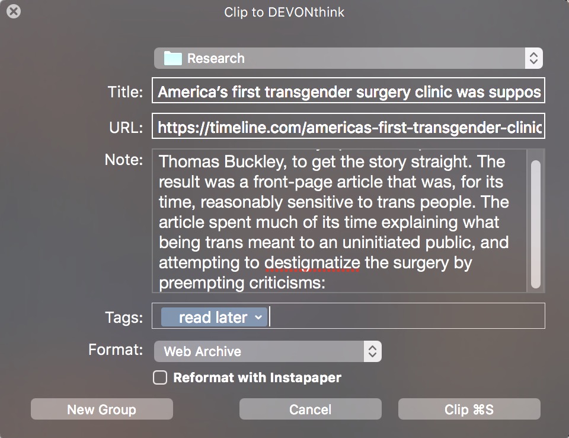Image resolution: width=569 pixels, height=438 pixels.
Task: Click the word "destigmatize" in the note
Action: pos(312,262)
